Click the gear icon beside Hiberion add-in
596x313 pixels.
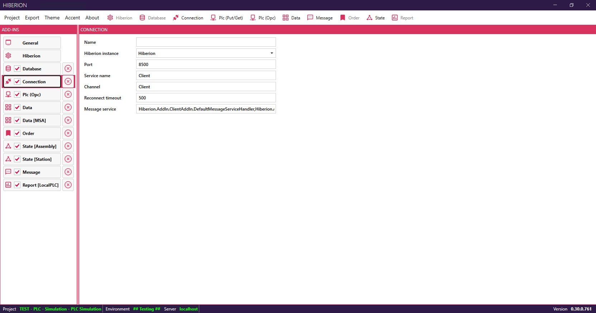(8, 56)
